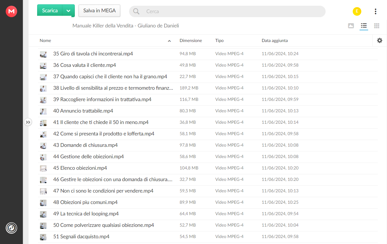Select 40 Annuncio trattabile.mp4 row
387x244 pixels.
208,111
